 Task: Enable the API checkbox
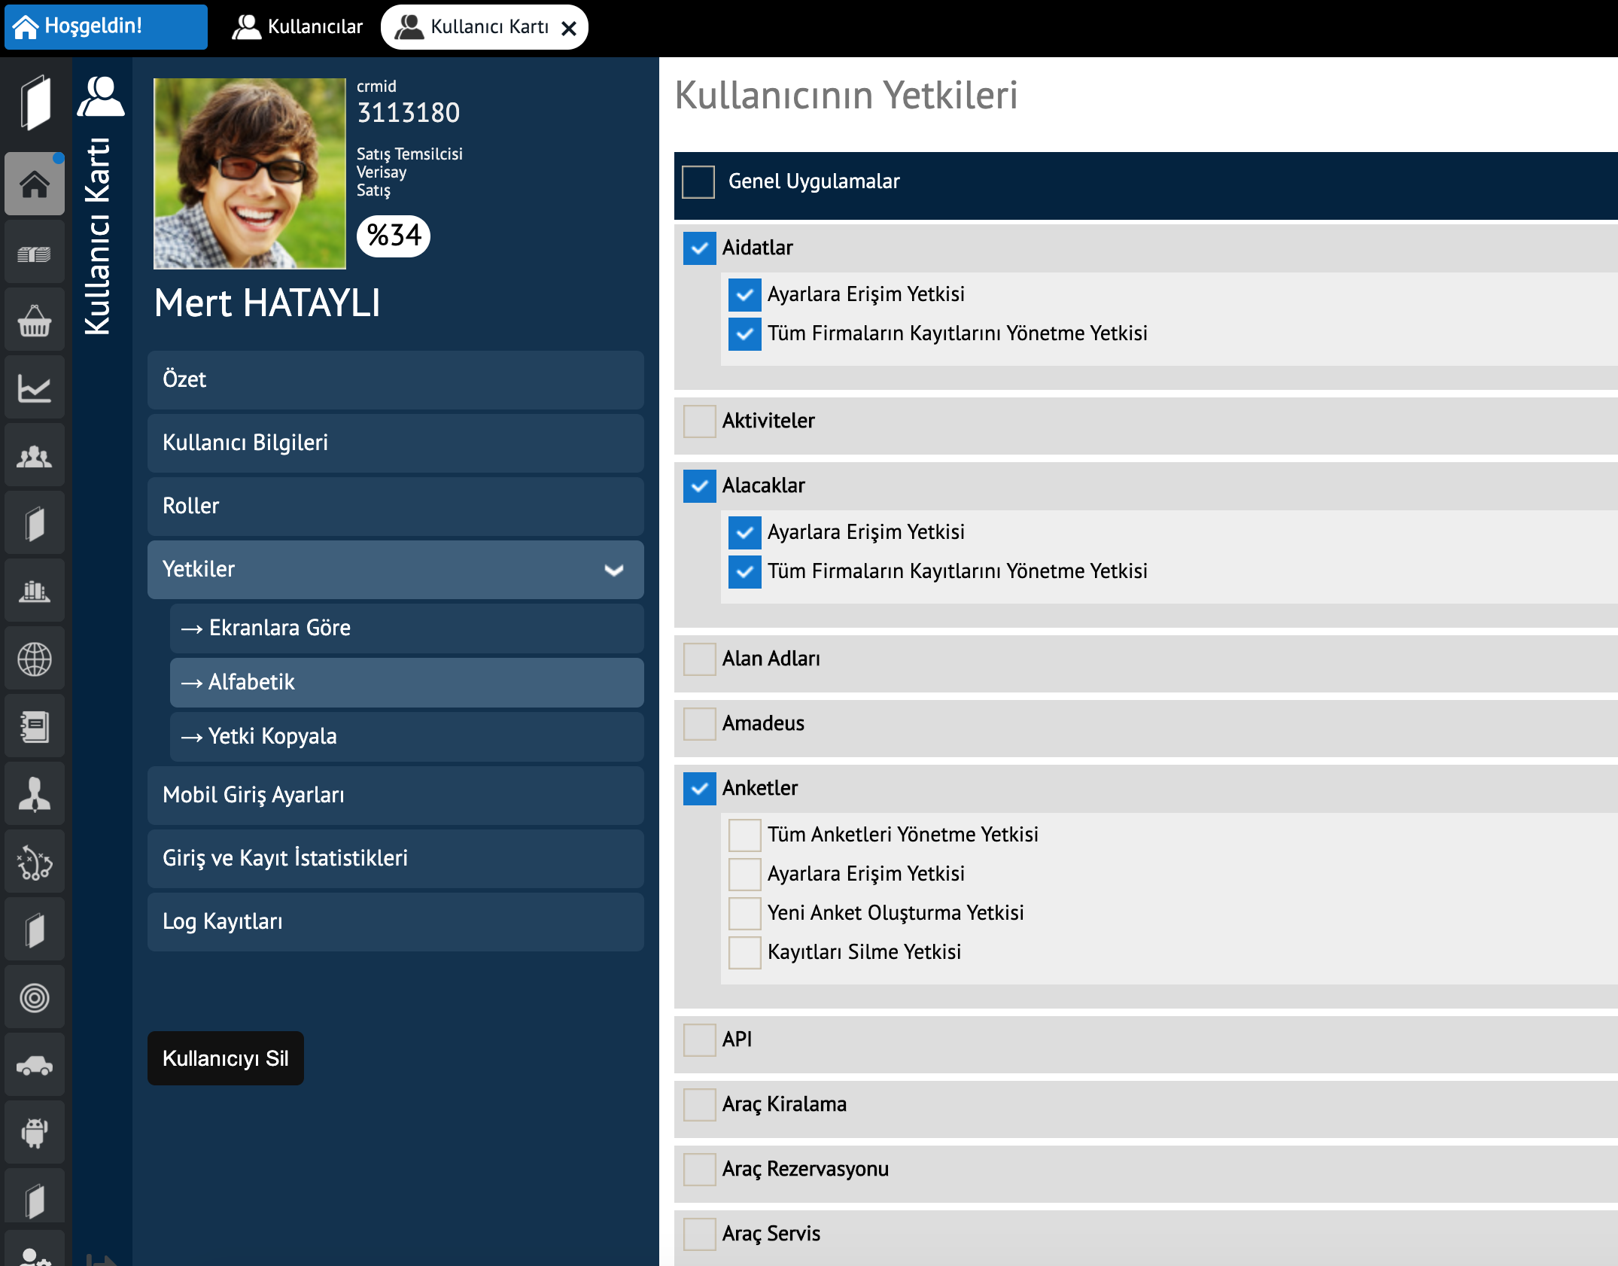coord(700,1039)
